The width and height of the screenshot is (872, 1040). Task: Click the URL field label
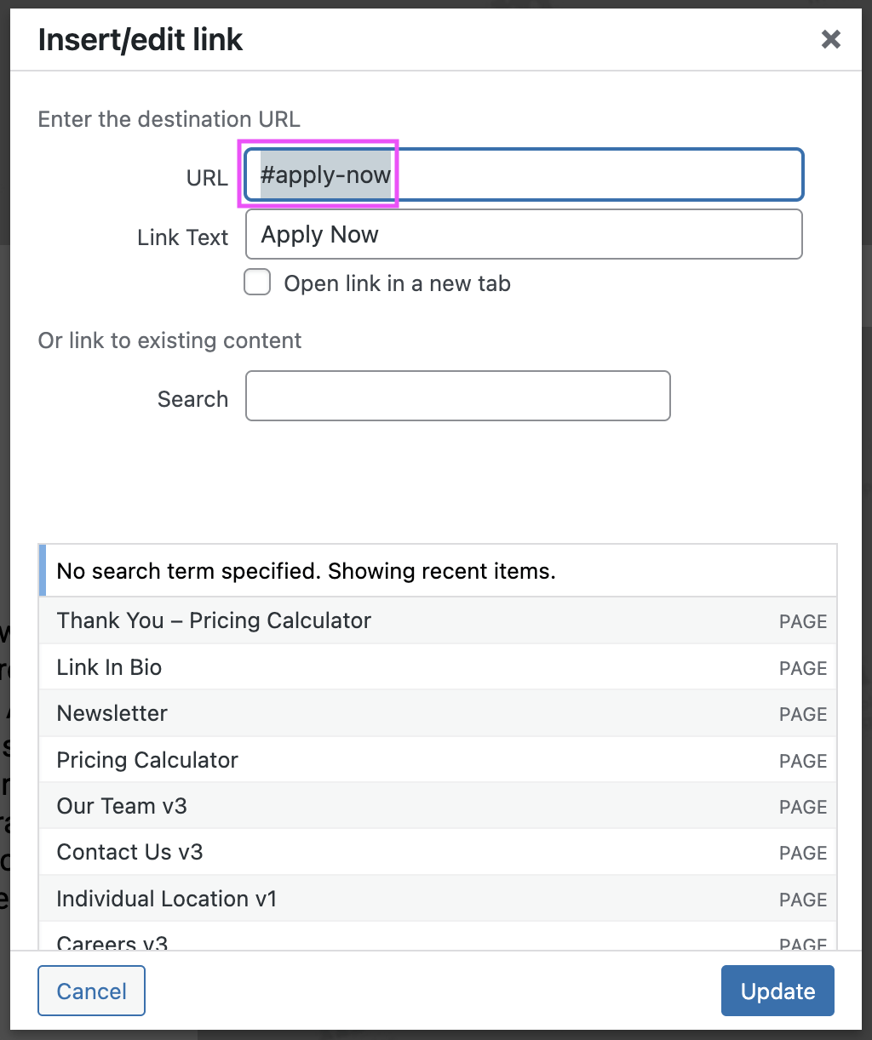pos(207,178)
